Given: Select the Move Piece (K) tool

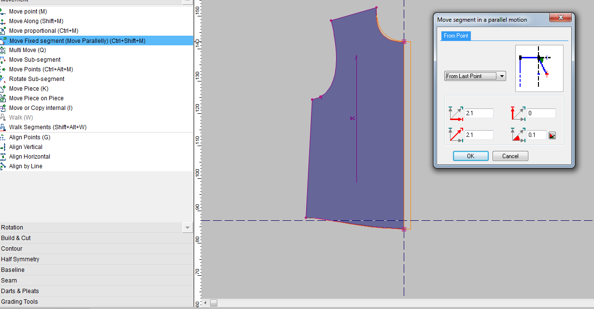Looking at the screenshot, I should pyautogui.click(x=28, y=89).
